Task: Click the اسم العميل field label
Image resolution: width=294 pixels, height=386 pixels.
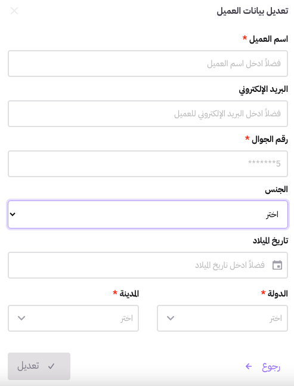Action: (268, 39)
